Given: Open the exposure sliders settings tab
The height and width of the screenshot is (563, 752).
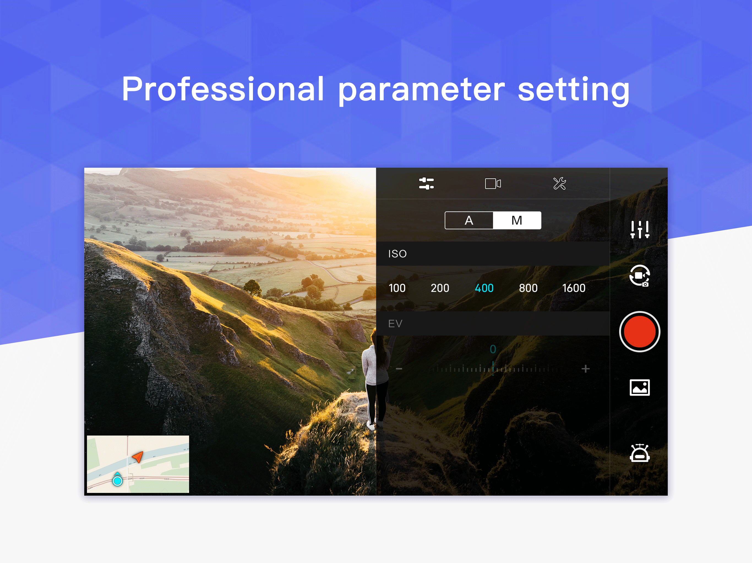Looking at the screenshot, I should point(426,183).
